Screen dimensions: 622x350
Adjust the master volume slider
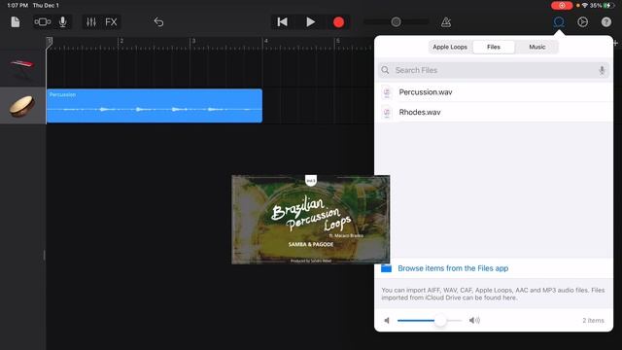[396, 21]
